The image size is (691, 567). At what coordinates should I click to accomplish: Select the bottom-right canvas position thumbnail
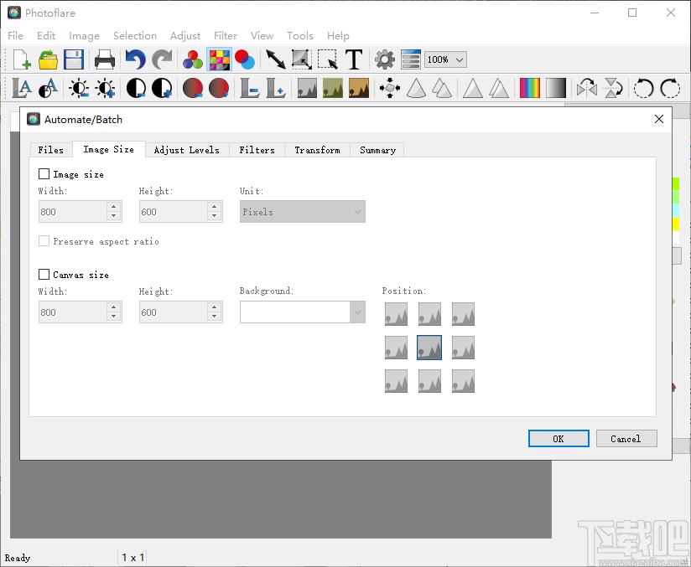463,381
